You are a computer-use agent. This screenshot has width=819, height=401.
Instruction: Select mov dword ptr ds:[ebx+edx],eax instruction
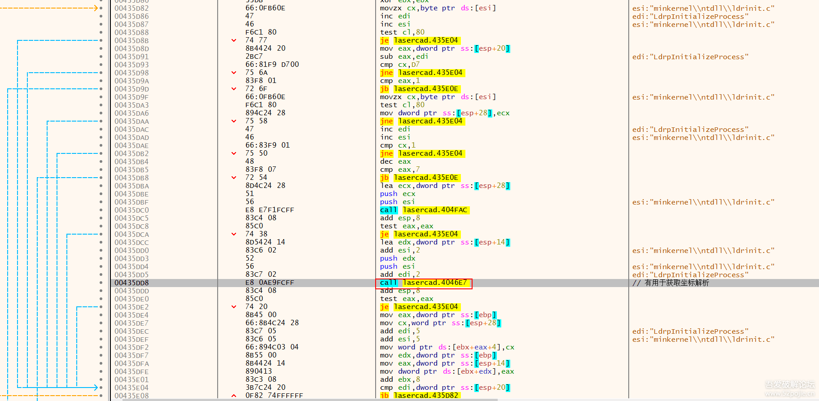click(x=447, y=371)
